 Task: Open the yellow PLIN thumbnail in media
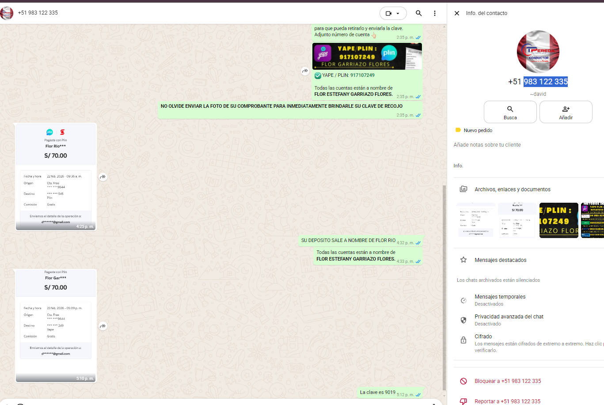click(x=558, y=220)
